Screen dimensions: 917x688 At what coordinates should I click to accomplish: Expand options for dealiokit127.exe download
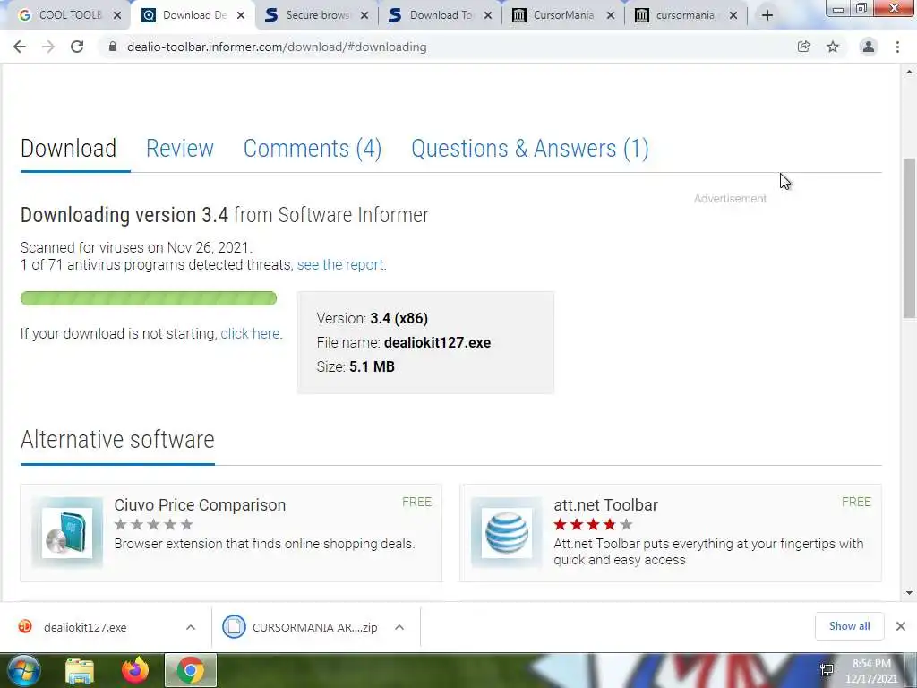coord(191,627)
